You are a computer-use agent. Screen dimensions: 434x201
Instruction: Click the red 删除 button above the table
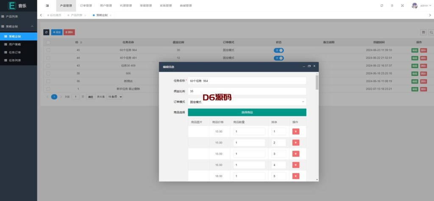coord(69,32)
